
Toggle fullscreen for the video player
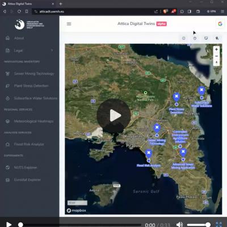coord(219,225)
